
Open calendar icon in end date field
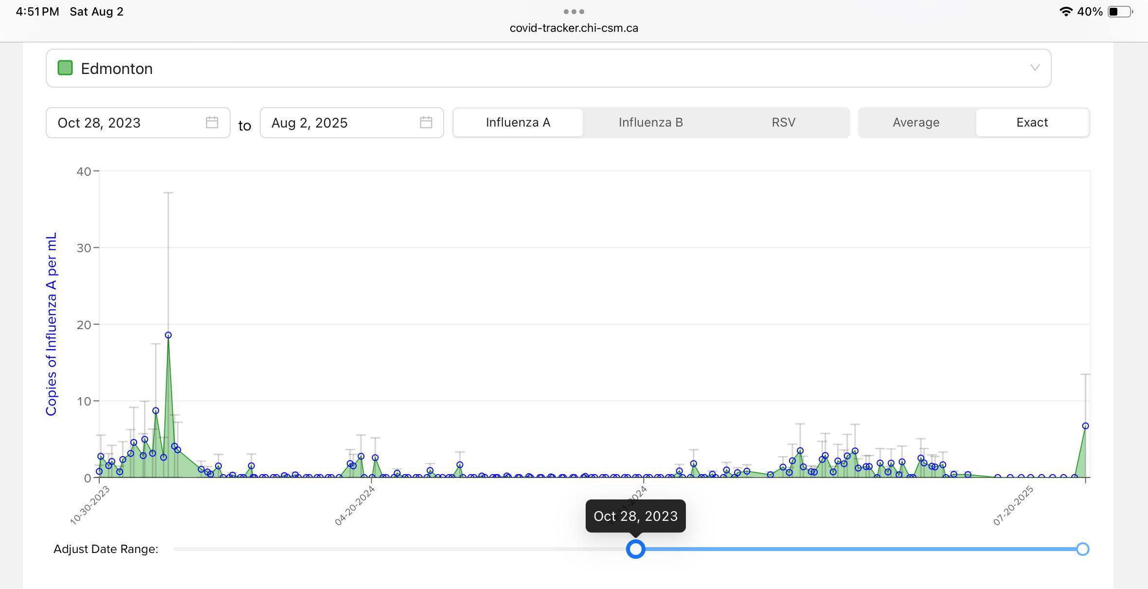(x=426, y=122)
